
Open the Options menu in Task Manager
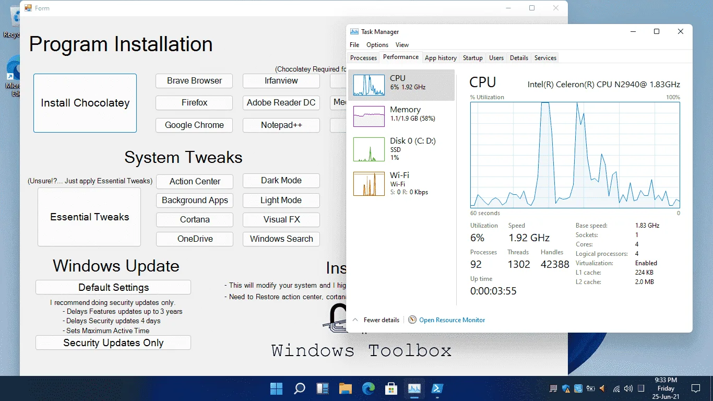(x=377, y=45)
